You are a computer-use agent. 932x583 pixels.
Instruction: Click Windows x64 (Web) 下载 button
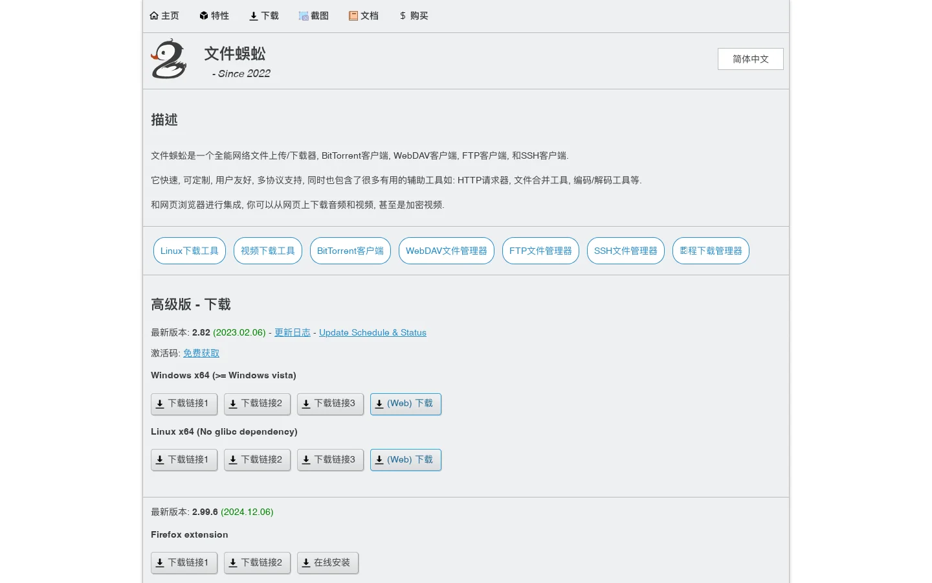[406, 404]
